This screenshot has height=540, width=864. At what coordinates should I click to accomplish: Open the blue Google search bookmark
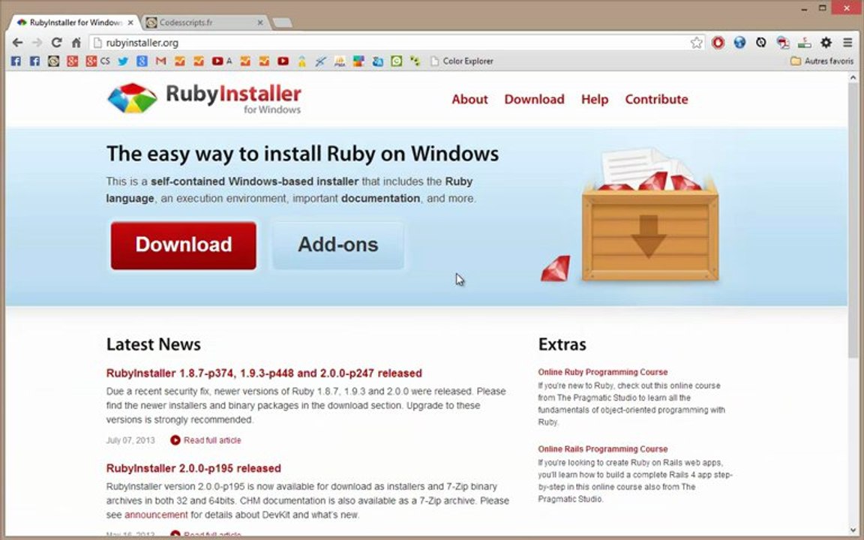pyautogui.click(x=142, y=61)
